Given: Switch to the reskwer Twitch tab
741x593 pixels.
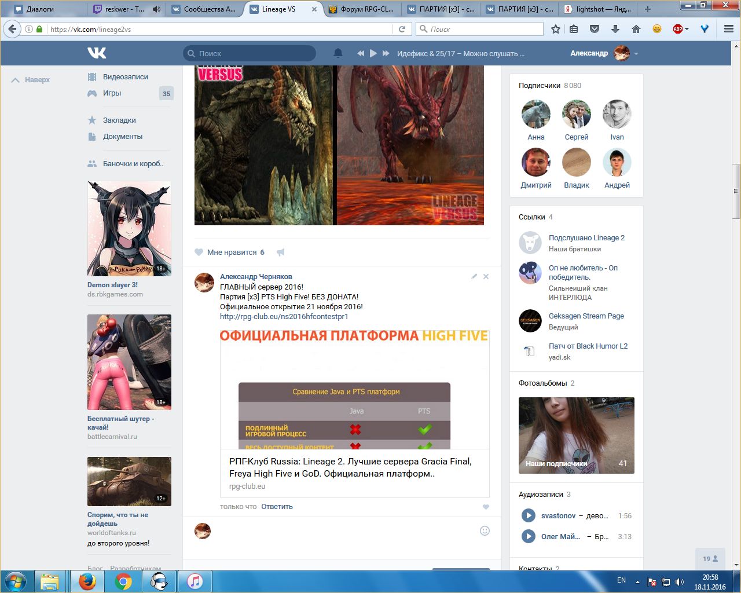Looking at the screenshot, I should pyautogui.click(x=126, y=9).
